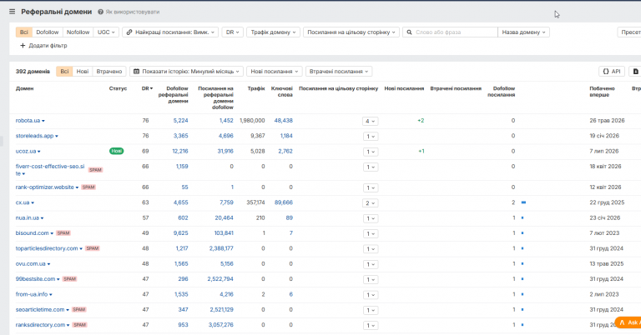Expand links dropdown for storeleads.app row
This screenshot has height=335, width=641.
tap(370, 137)
